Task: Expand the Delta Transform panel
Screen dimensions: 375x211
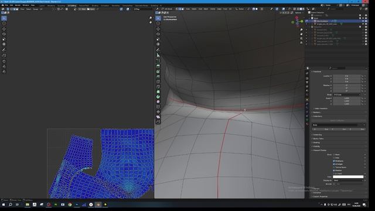Action: 321,108
